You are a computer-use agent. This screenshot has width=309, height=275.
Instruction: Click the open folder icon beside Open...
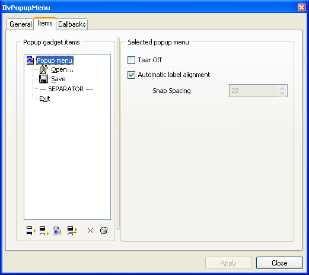point(43,69)
